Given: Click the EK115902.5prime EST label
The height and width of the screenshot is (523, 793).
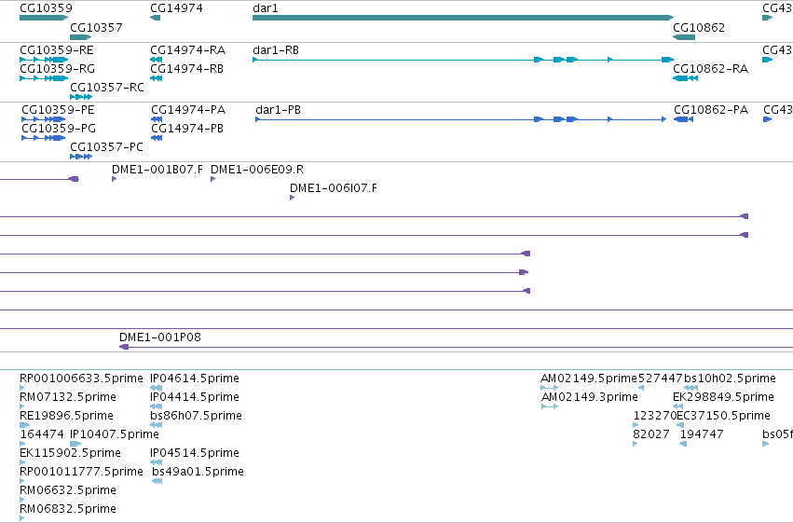Looking at the screenshot, I should 70,453.
